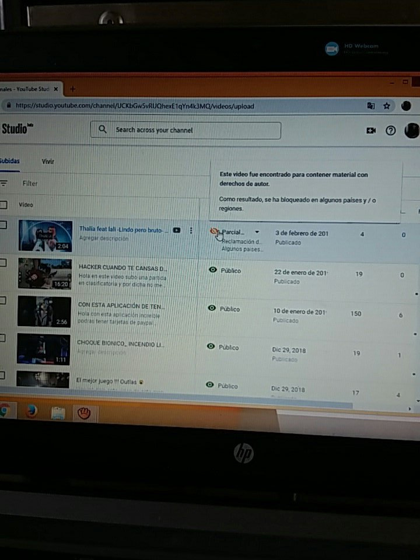Open the YouTube Studio account avatar

click(x=412, y=131)
